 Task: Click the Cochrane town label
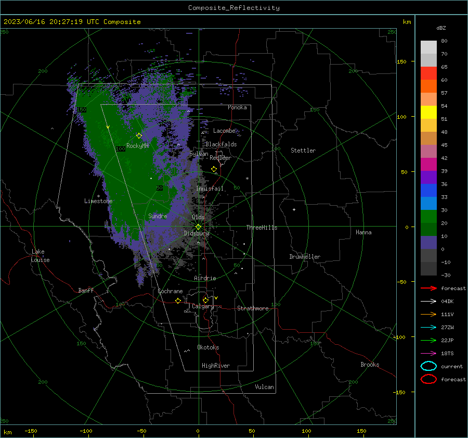click(170, 291)
